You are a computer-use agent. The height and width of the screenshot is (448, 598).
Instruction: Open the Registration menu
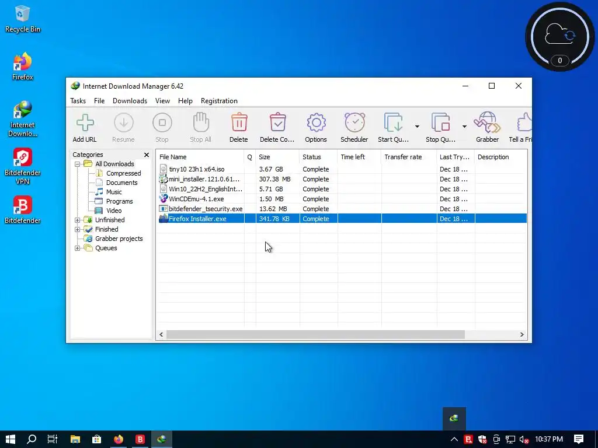219,101
